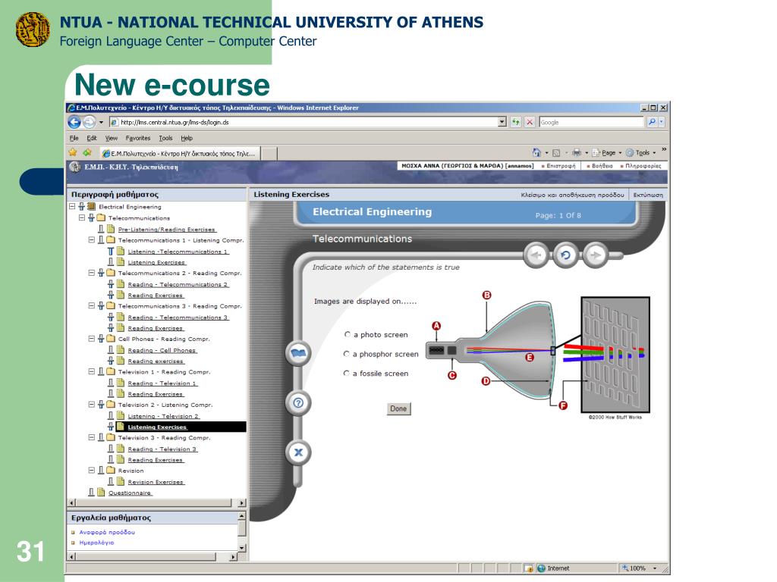Click the course tools panel vertical scrollbar
The width and height of the screenshot is (777, 582).
tap(242, 531)
